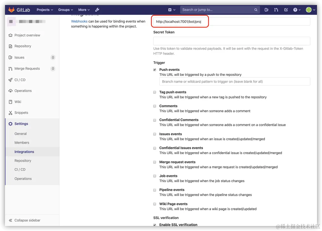Click the user avatar icon
The width and height of the screenshot is (322, 231).
click(x=308, y=10)
